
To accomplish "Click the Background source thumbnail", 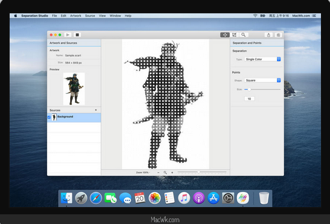I will 54,117.
